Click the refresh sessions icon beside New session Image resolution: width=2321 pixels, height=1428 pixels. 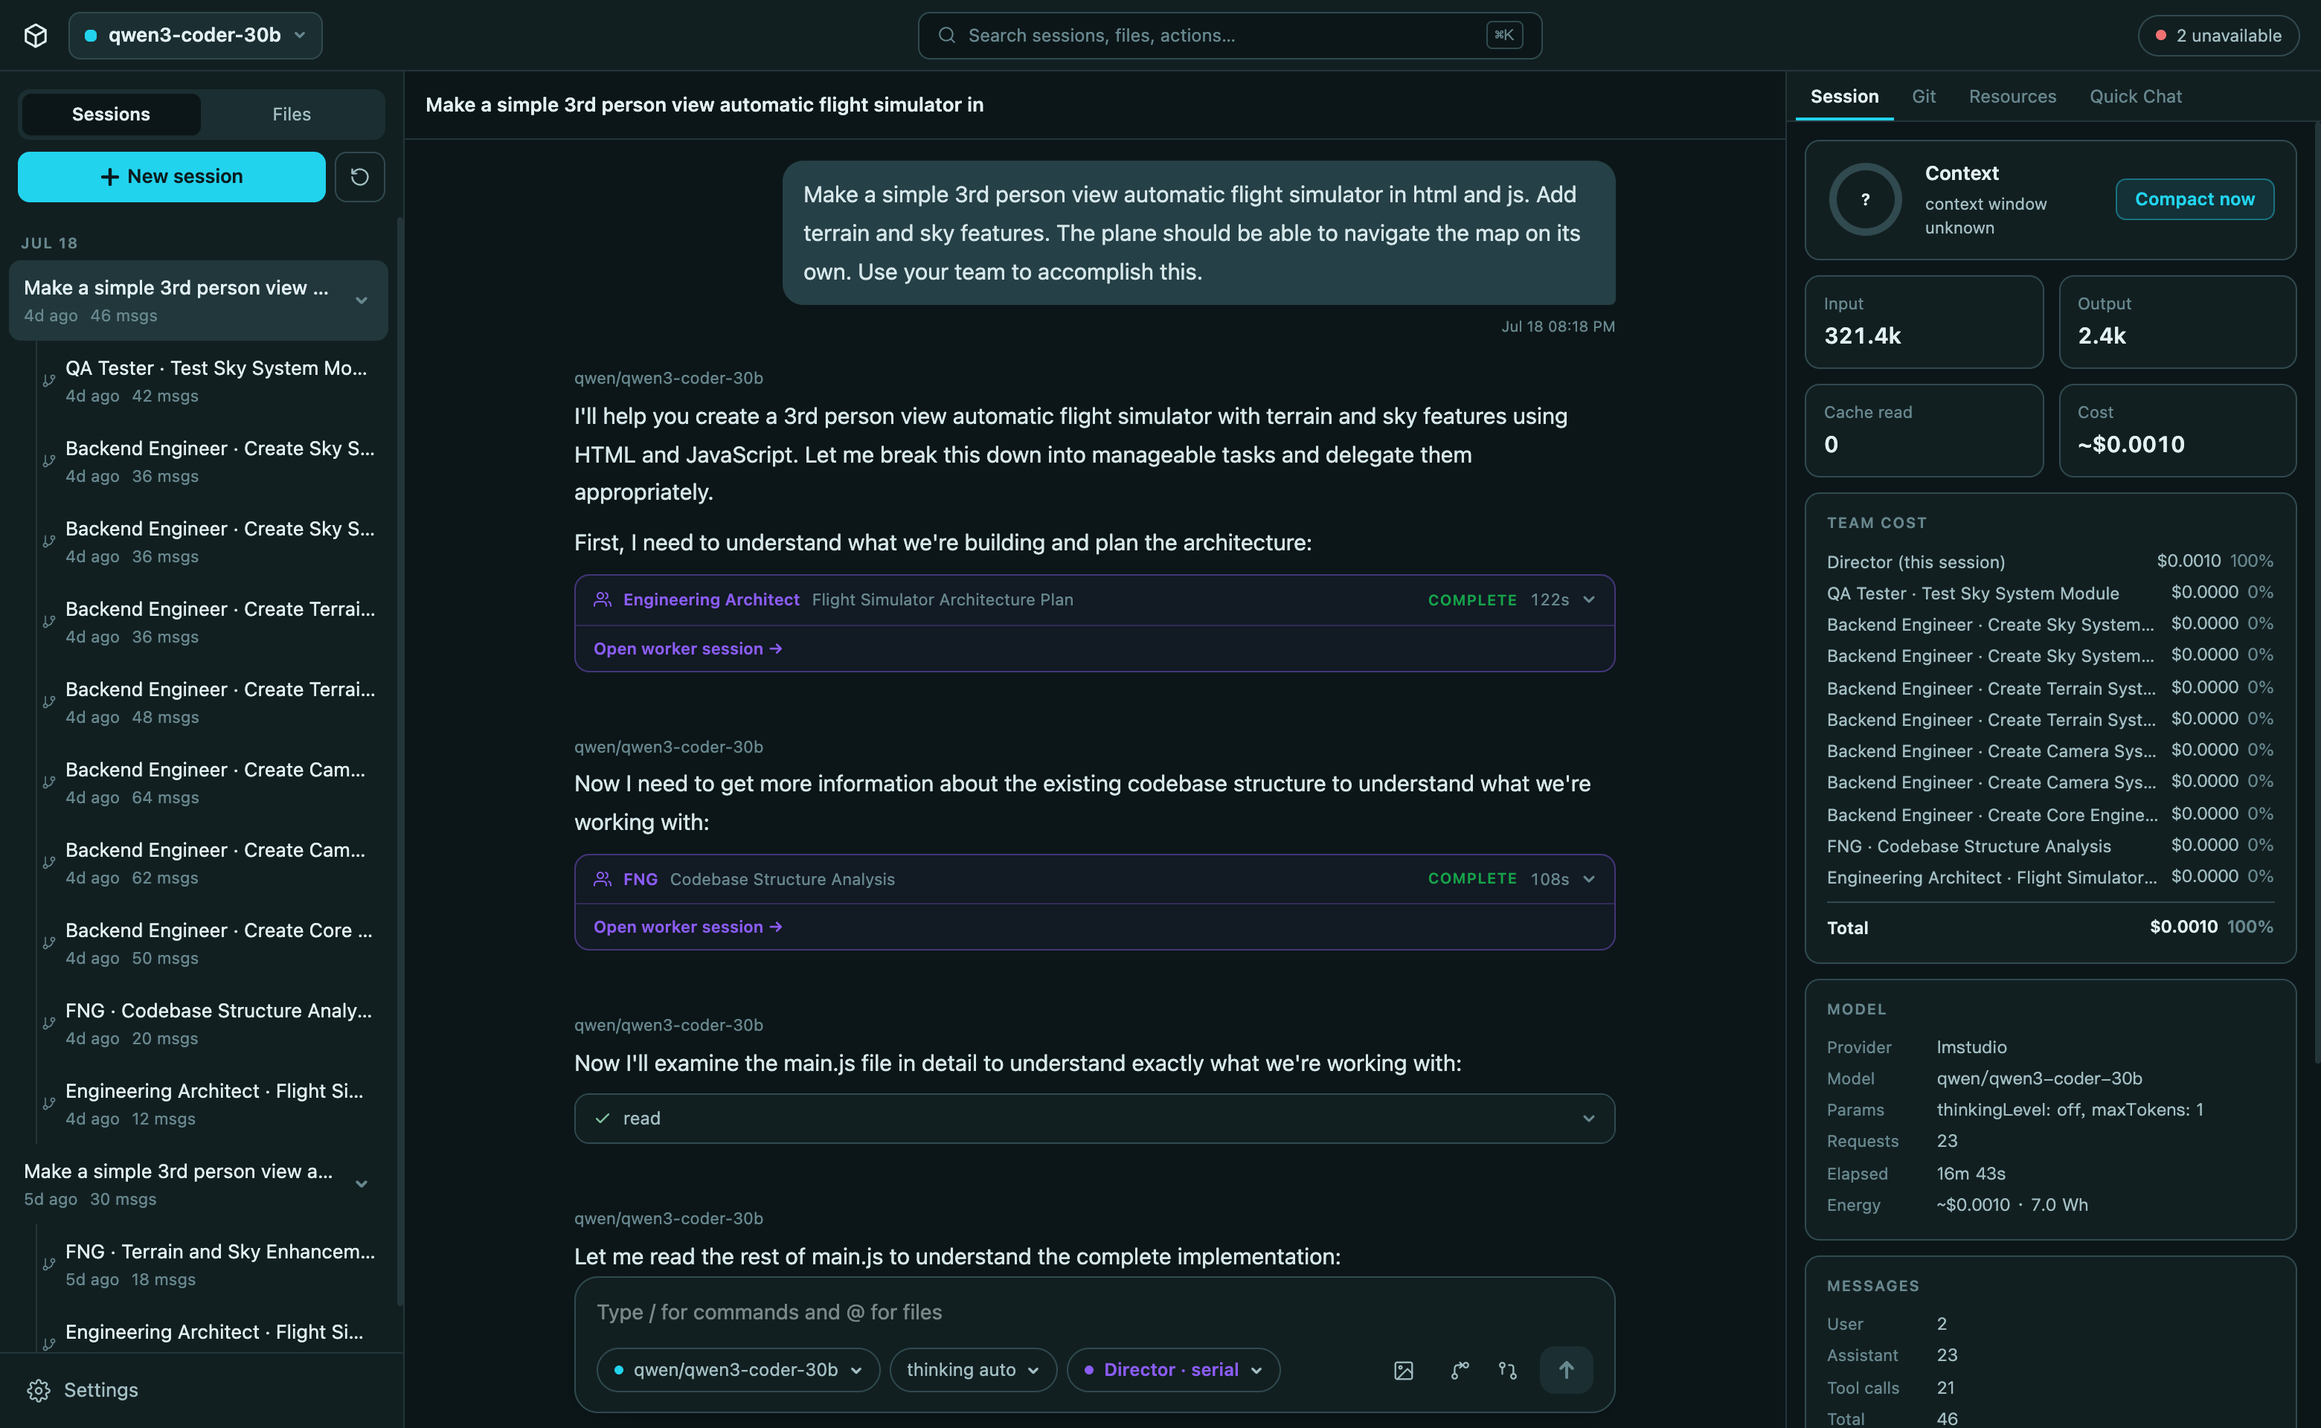(x=360, y=176)
